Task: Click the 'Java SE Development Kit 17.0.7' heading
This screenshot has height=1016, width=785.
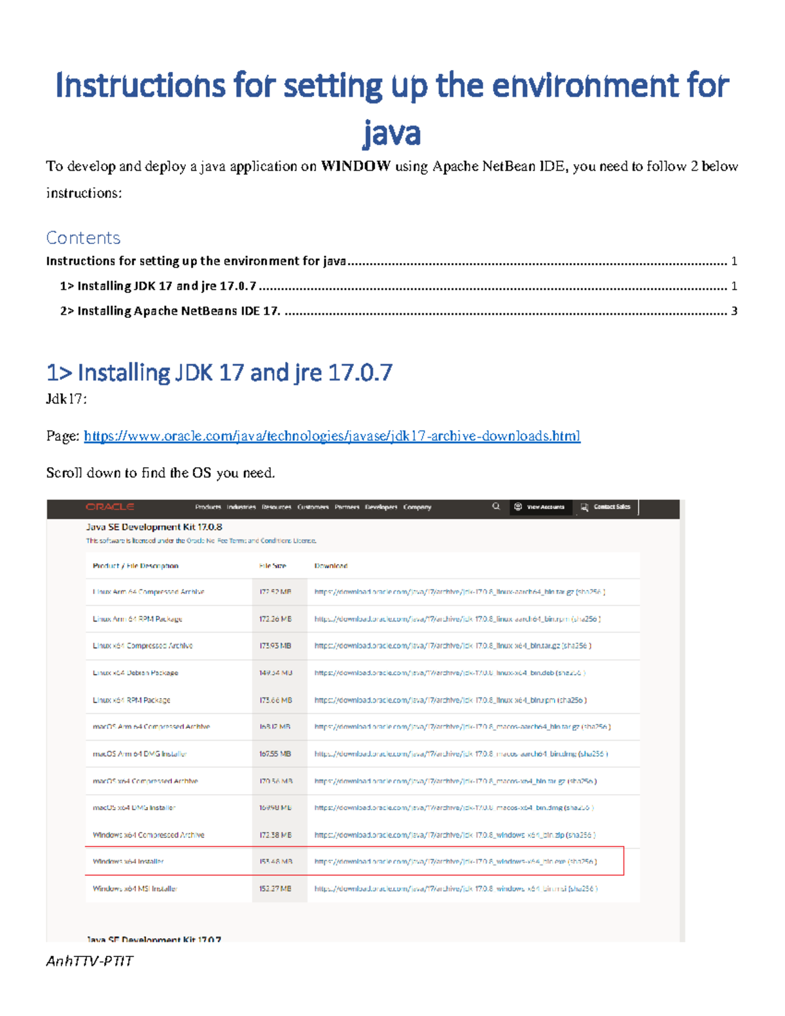Action: [x=154, y=938]
